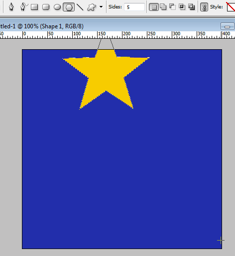Click the horizontal ruler at 150
The width and height of the screenshot is (235, 256).
(x=102, y=34)
